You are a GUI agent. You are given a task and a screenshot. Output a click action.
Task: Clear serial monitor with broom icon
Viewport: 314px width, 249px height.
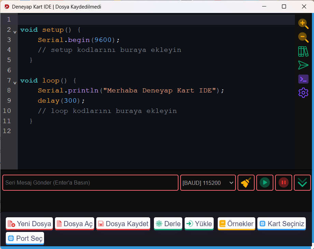tap(246, 182)
